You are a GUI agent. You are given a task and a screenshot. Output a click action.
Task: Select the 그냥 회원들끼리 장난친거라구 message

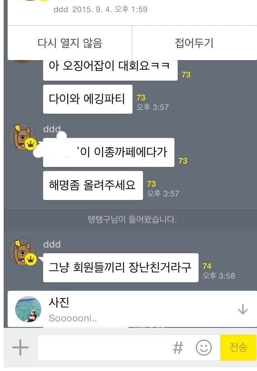point(120,268)
